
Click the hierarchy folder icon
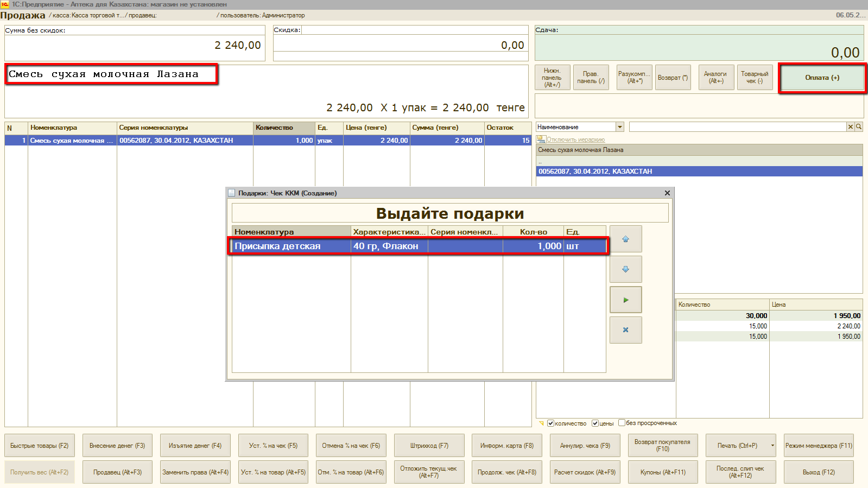click(540, 140)
